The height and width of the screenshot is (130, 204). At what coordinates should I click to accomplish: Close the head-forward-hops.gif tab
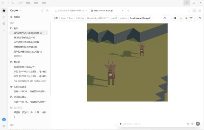point(122,11)
